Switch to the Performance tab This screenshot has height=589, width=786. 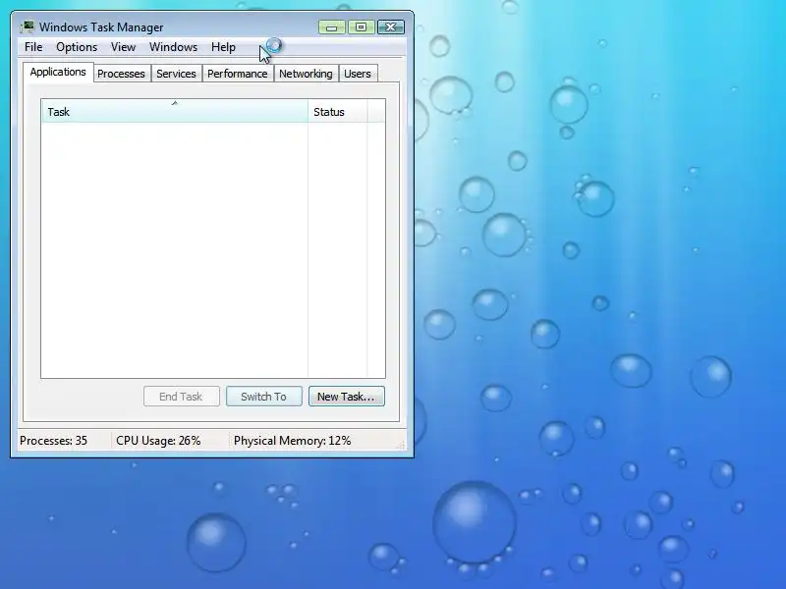click(238, 74)
